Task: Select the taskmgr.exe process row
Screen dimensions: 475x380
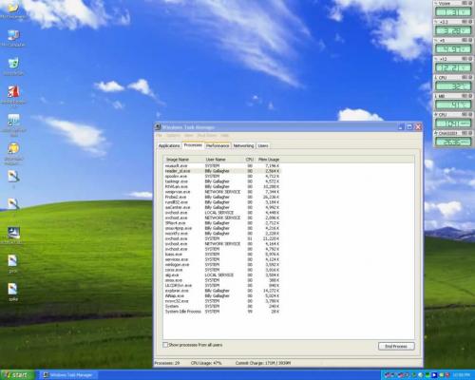Action: 222,181
